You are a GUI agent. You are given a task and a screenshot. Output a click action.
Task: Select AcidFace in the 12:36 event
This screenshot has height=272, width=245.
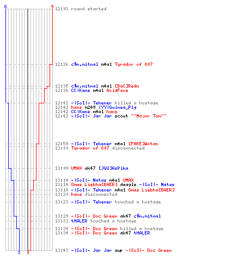pyautogui.click(x=117, y=90)
